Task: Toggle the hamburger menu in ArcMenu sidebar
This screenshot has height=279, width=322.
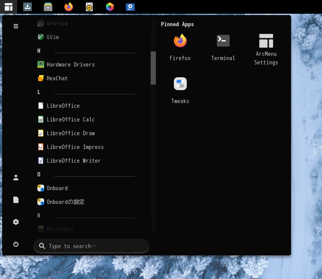Action: pos(16,26)
